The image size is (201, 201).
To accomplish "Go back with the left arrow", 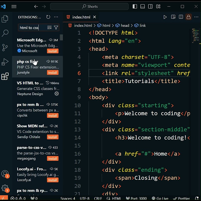I will point(36,6).
